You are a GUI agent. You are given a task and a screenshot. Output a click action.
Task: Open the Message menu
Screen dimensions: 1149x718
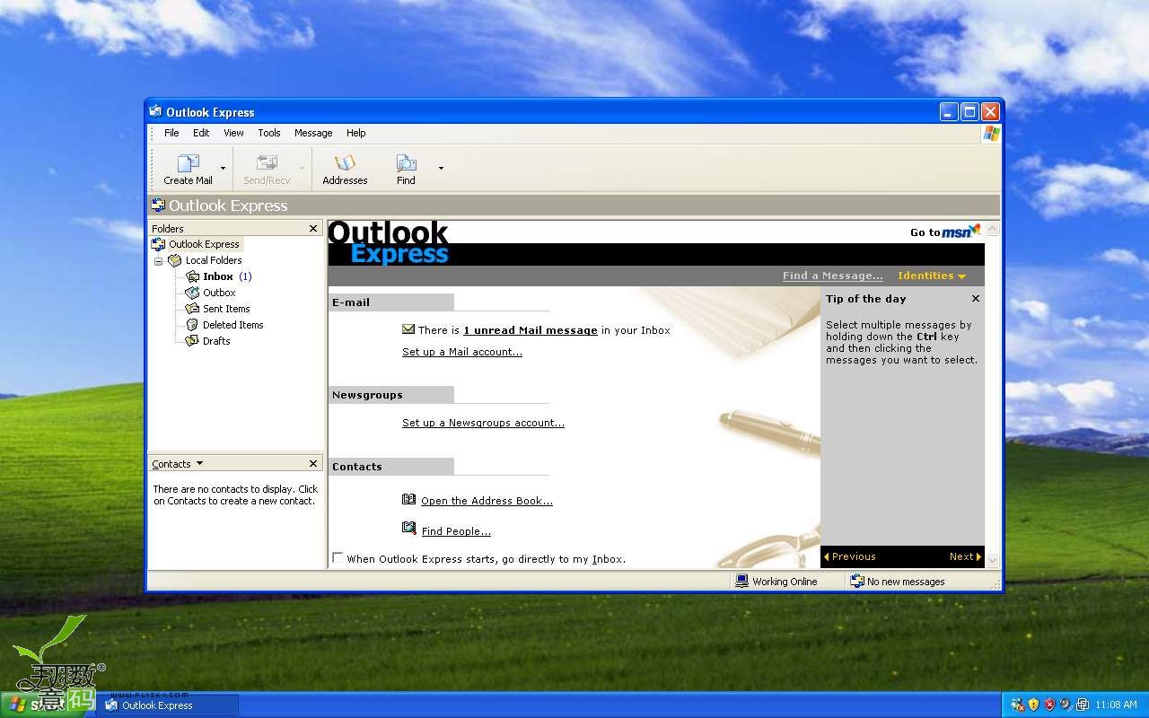coord(313,133)
